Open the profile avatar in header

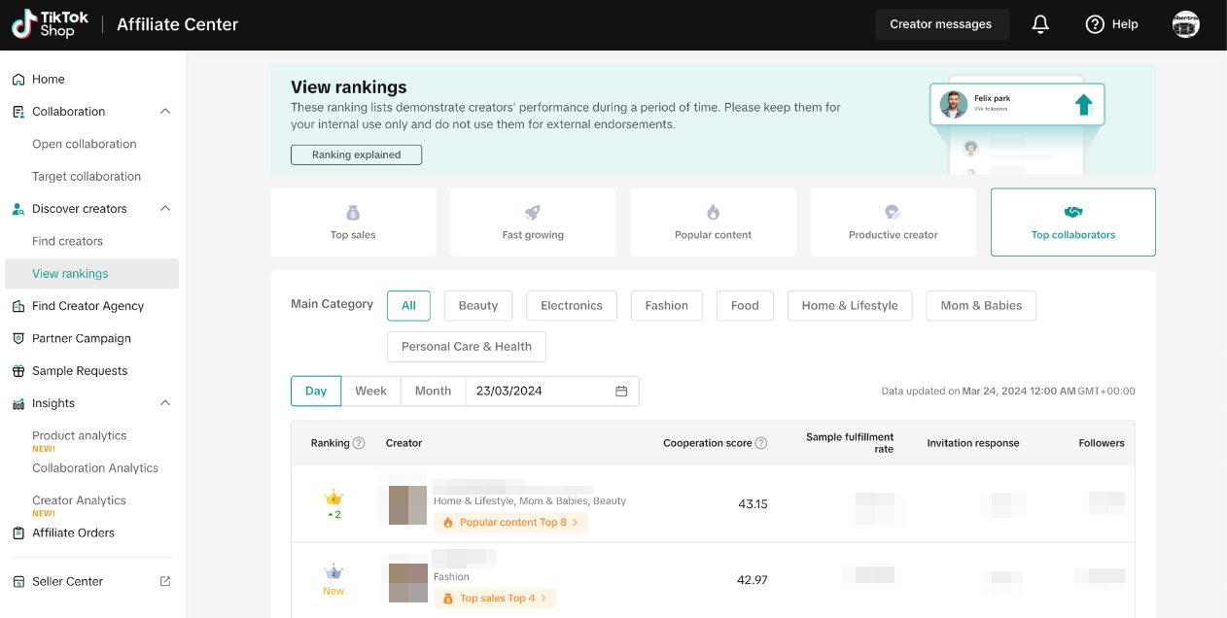[1185, 24]
